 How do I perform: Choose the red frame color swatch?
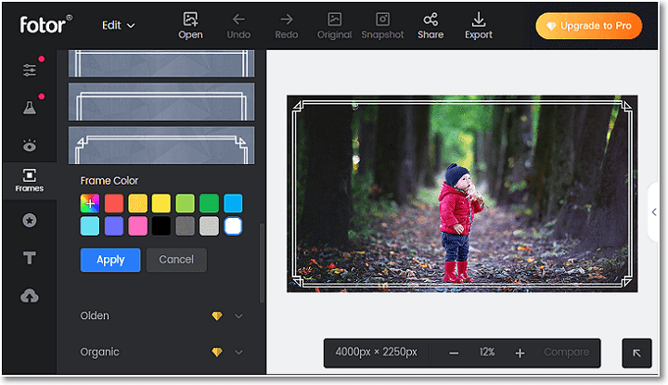click(x=114, y=203)
